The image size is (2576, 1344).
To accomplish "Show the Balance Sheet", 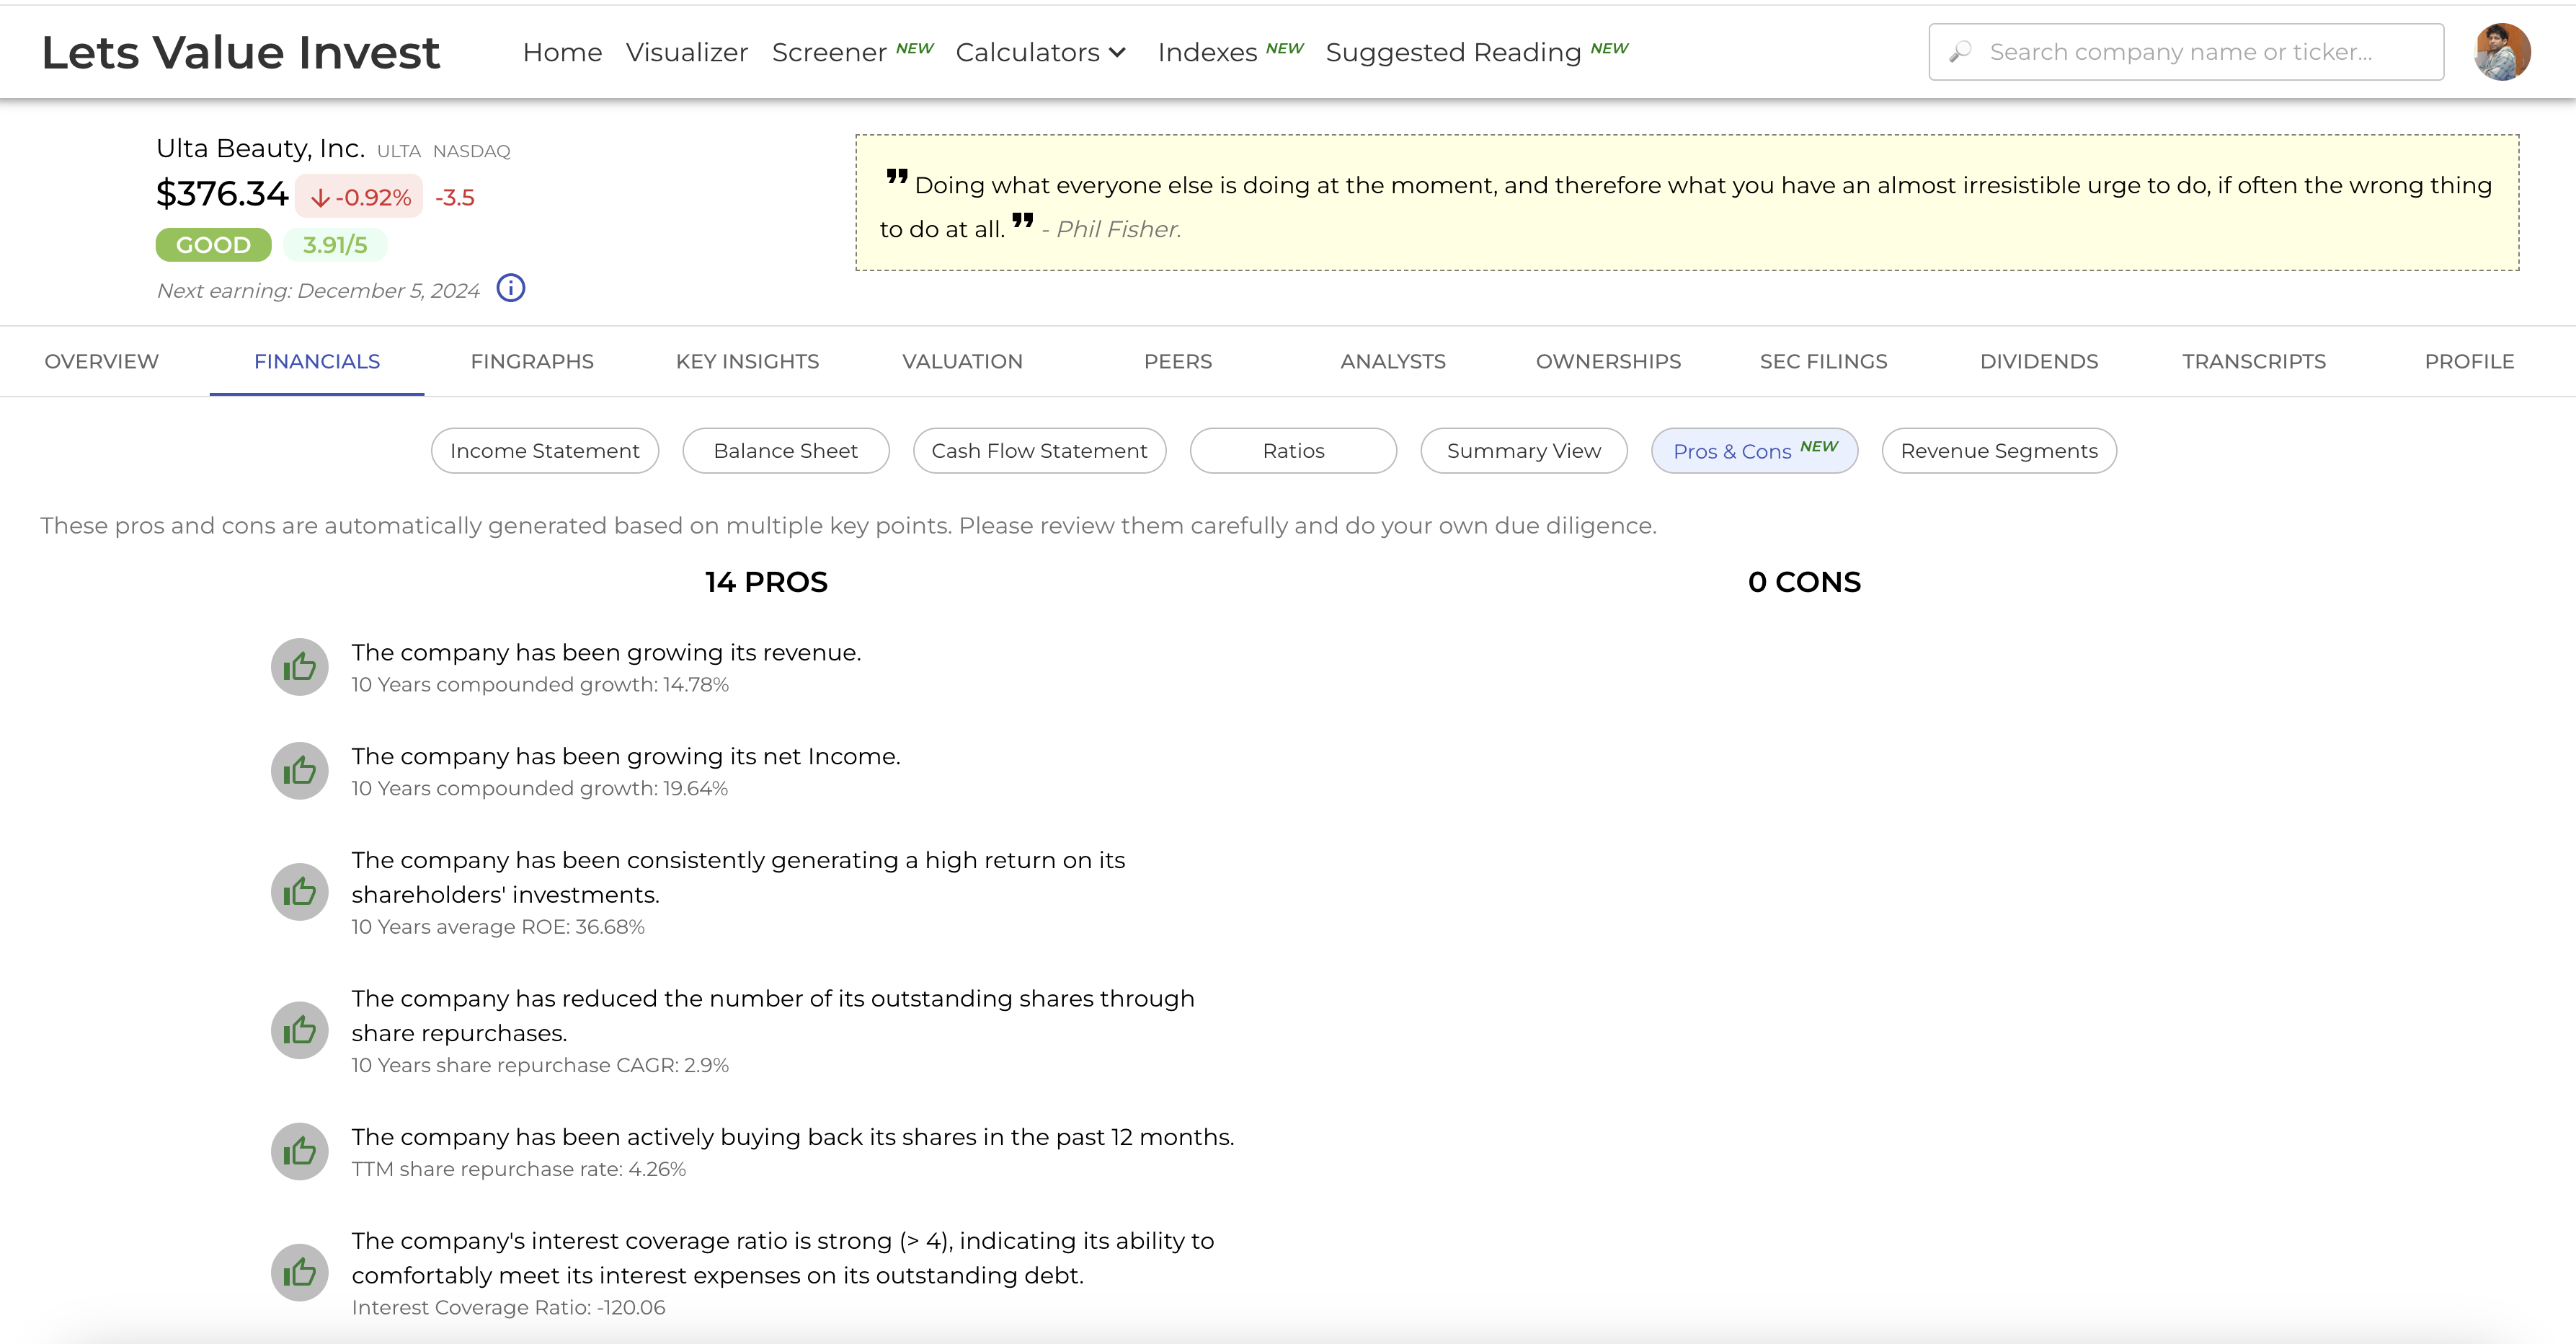I will (x=786, y=451).
